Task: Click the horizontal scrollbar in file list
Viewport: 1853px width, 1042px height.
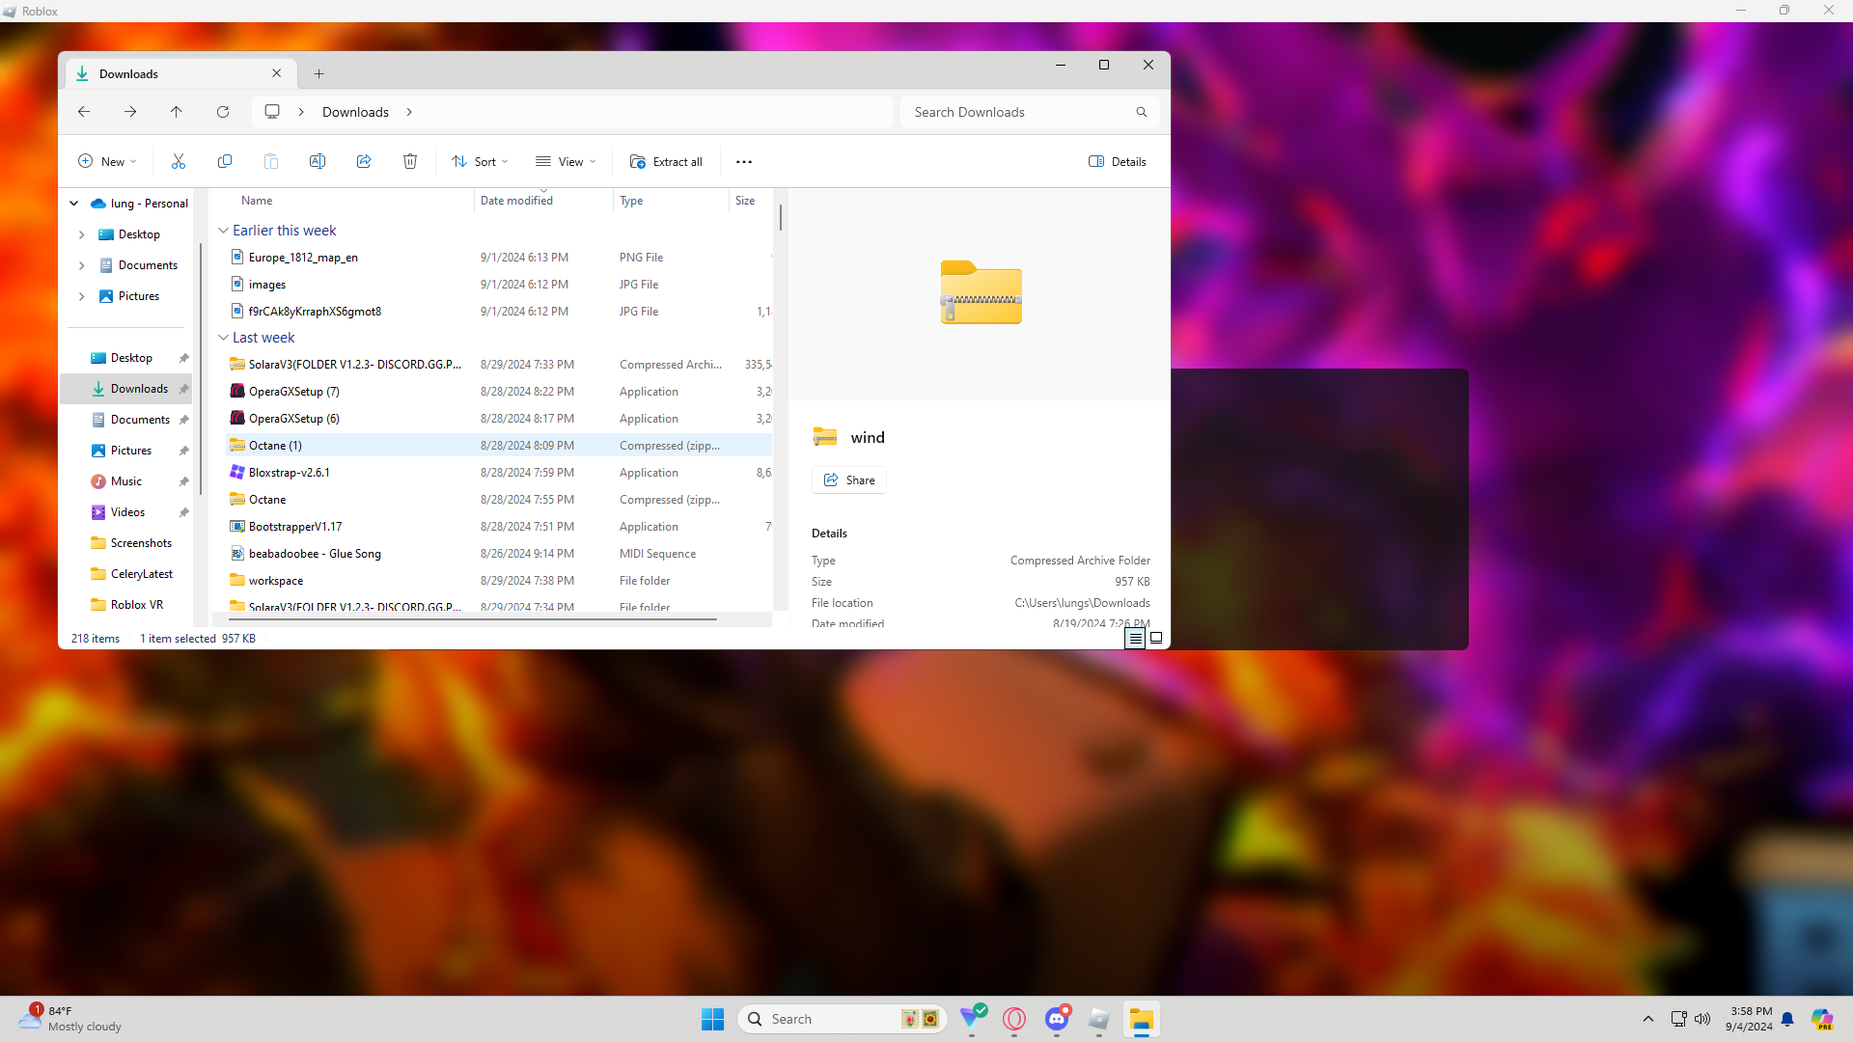Action: [x=473, y=619]
